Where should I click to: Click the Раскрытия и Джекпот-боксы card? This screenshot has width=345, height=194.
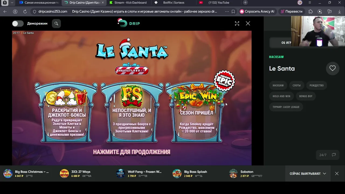tap(66, 113)
